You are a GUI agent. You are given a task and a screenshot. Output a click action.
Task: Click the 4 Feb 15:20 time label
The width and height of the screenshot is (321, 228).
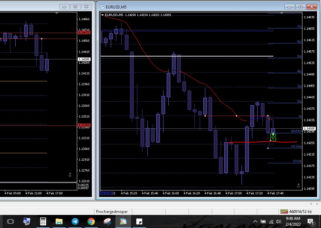pyautogui.click(x=129, y=193)
